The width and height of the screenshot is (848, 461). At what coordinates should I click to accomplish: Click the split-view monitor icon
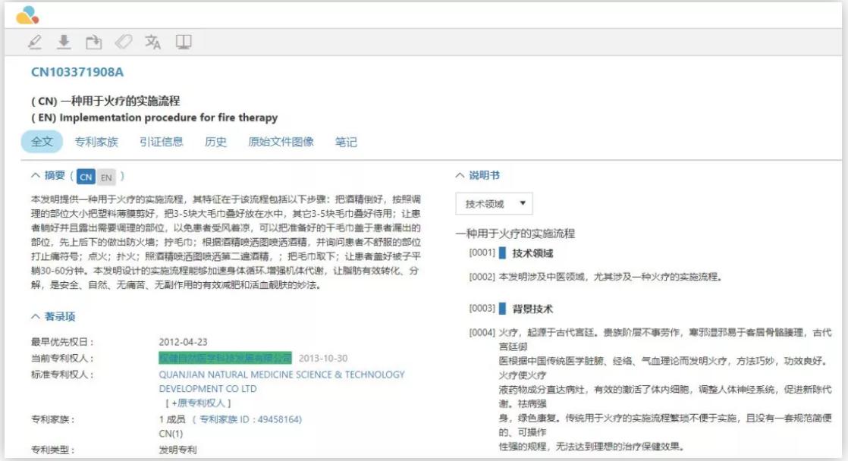184,42
